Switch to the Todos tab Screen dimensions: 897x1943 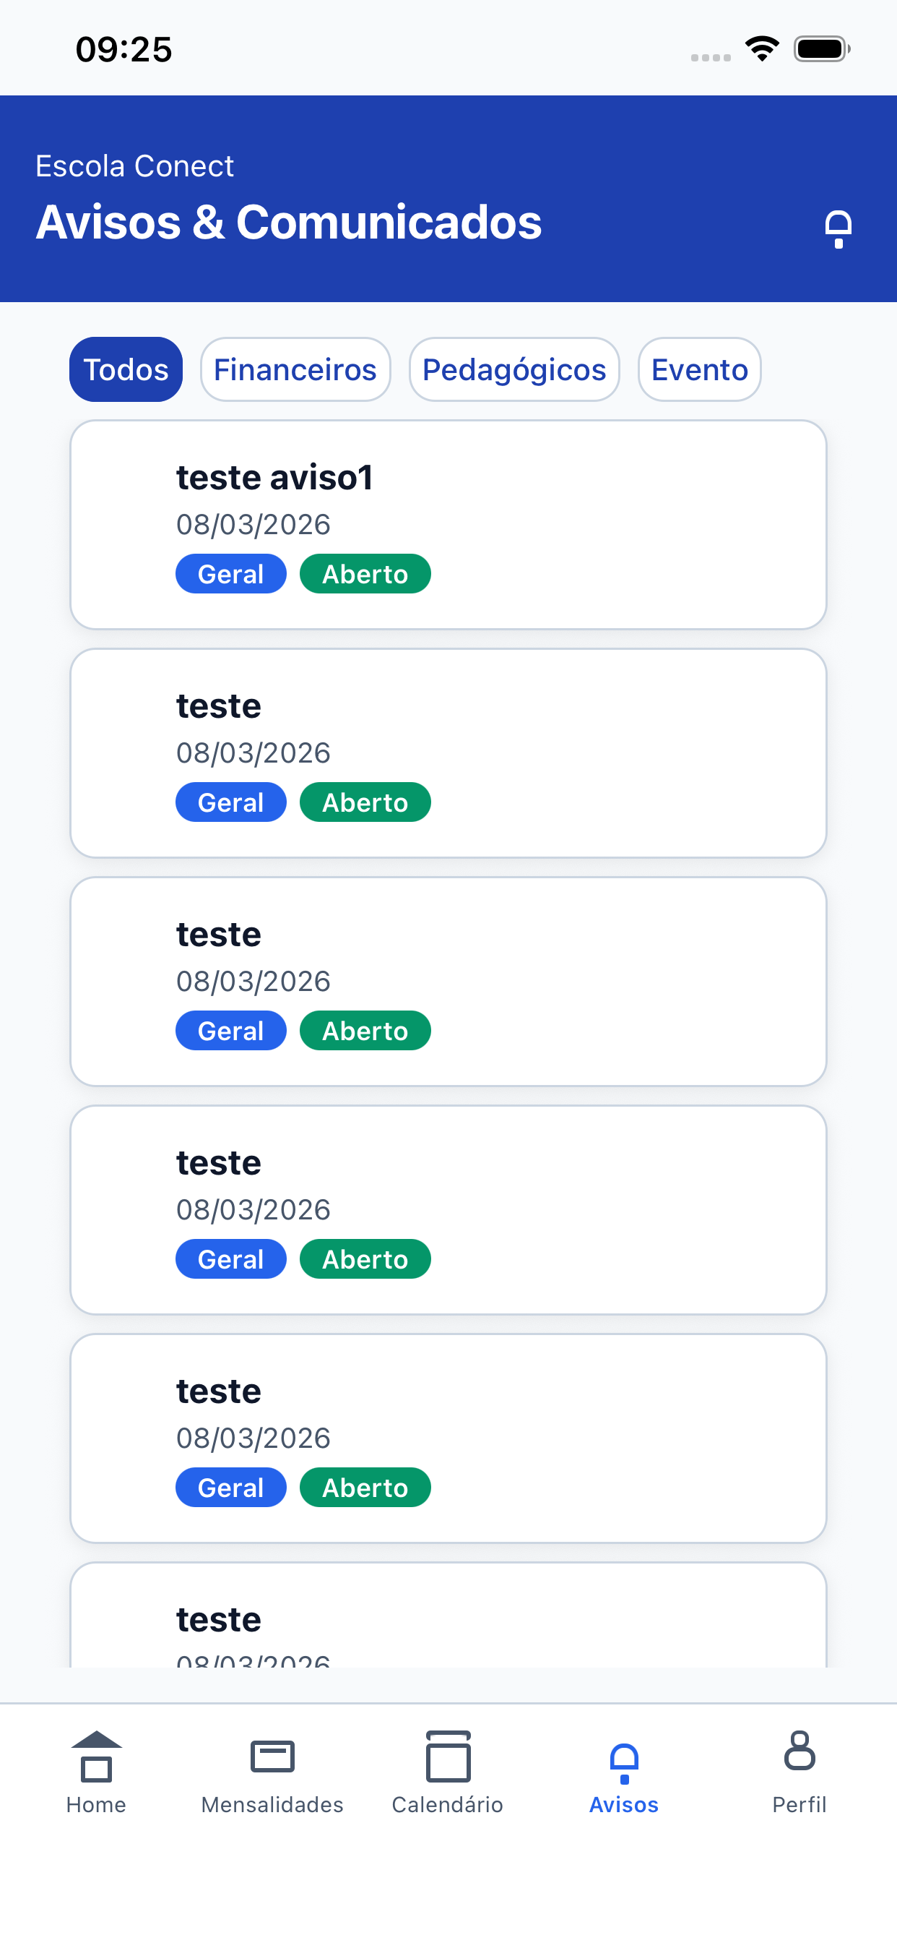coord(125,369)
